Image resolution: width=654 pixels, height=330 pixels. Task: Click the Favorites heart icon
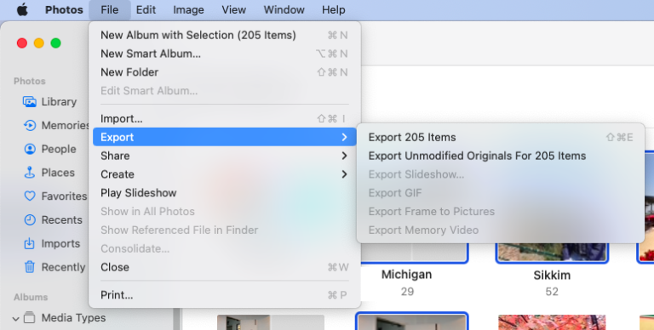pyautogui.click(x=30, y=196)
